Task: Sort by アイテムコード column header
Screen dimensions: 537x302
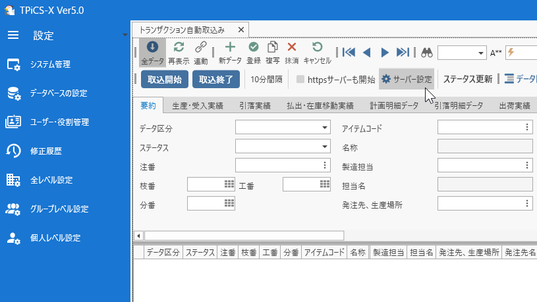Action: tap(324, 253)
